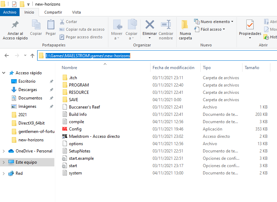Sort by the Tipo column header
The image size is (277, 202).
coord(207,68)
